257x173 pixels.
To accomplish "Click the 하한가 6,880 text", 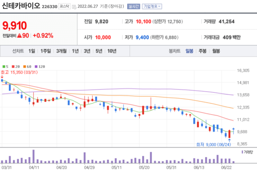I will click(164, 38).
